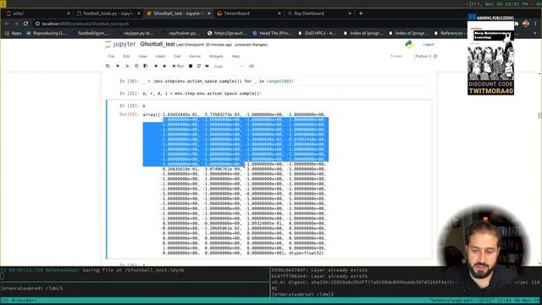542x305 pixels.
Task: Copy selected cells toolbar icon
Action: tap(136, 66)
